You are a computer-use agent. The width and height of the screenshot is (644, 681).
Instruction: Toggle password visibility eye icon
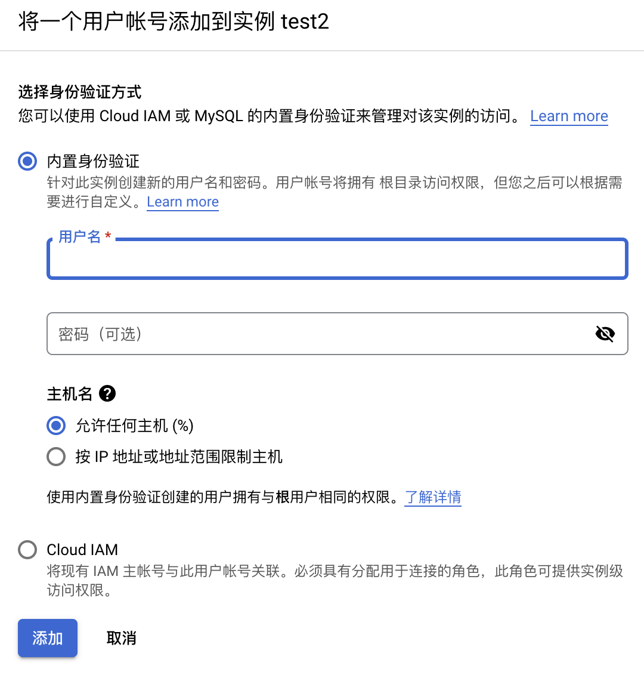605,334
